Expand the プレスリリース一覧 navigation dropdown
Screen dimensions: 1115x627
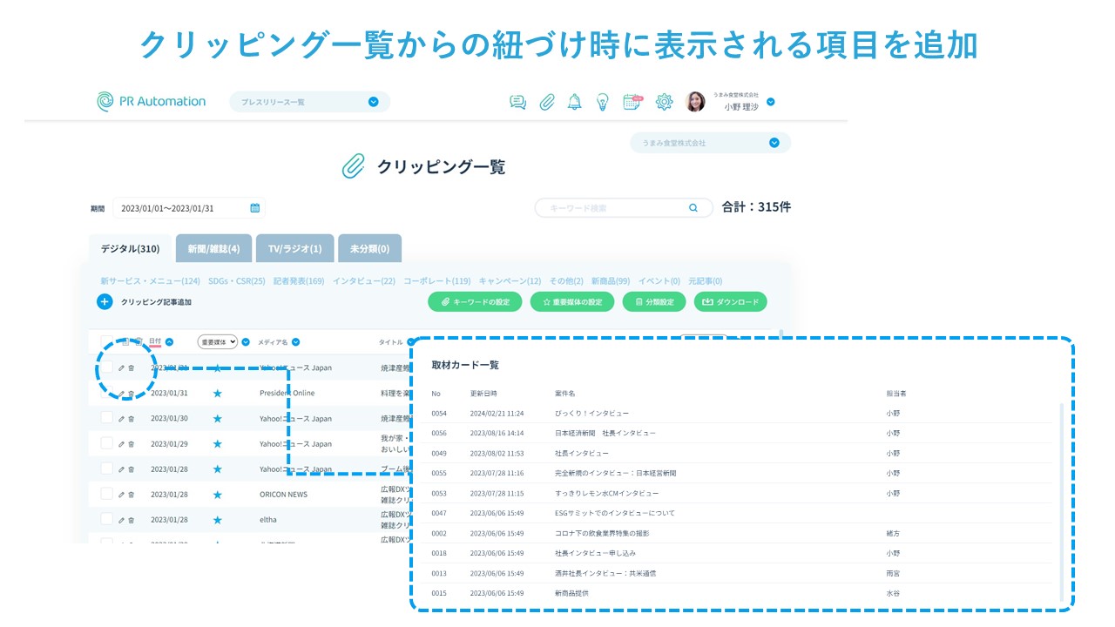point(373,102)
